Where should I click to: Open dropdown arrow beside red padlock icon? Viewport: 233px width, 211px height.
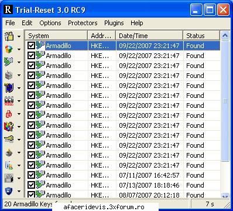click(19, 114)
